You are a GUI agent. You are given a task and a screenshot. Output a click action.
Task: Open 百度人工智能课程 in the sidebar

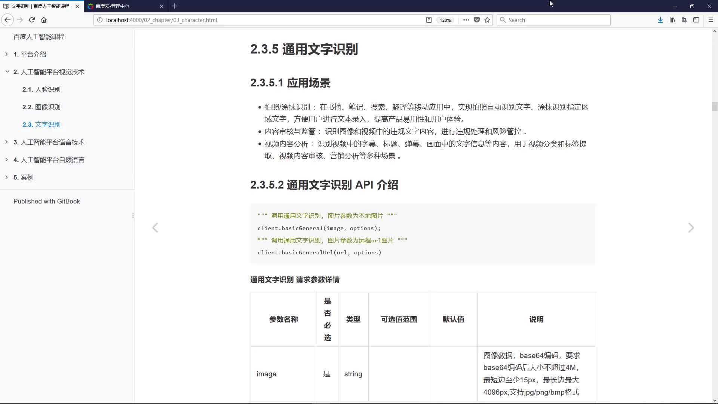click(39, 37)
